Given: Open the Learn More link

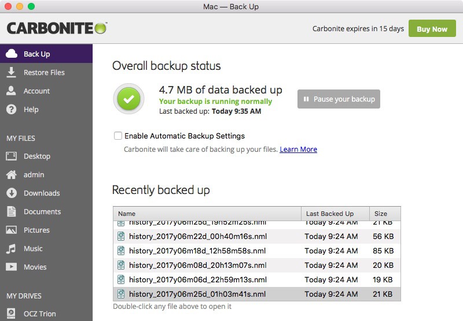Looking at the screenshot, I should (298, 150).
